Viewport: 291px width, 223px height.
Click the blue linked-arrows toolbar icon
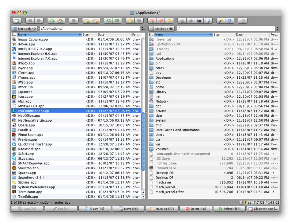[x=191, y=21]
